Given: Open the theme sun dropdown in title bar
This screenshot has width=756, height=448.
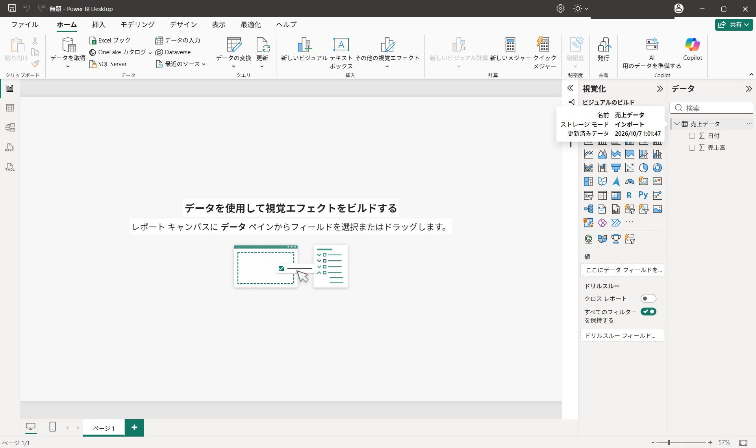Looking at the screenshot, I should point(581,9).
